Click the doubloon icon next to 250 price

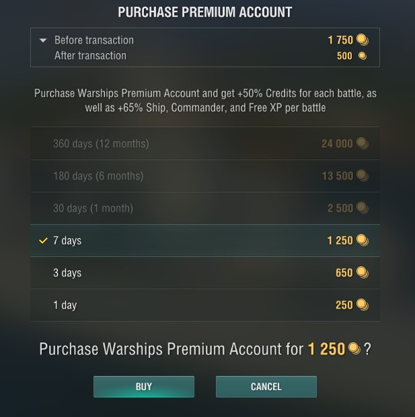(363, 305)
